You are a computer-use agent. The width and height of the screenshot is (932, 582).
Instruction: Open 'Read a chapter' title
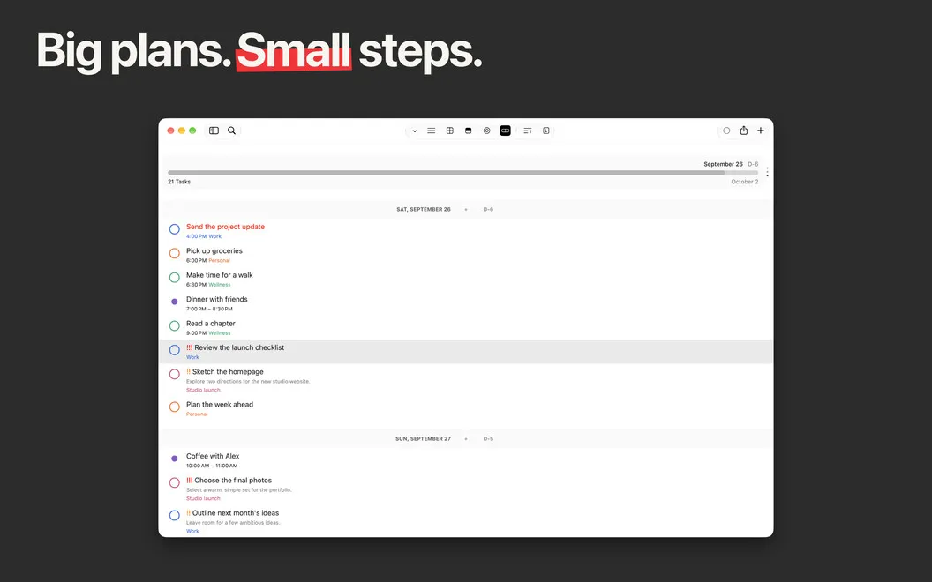pyautogui.click(x=210, y=324)
